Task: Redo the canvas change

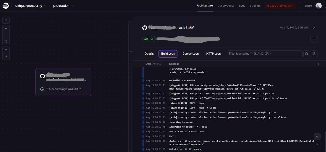Action: pos(6,57)
